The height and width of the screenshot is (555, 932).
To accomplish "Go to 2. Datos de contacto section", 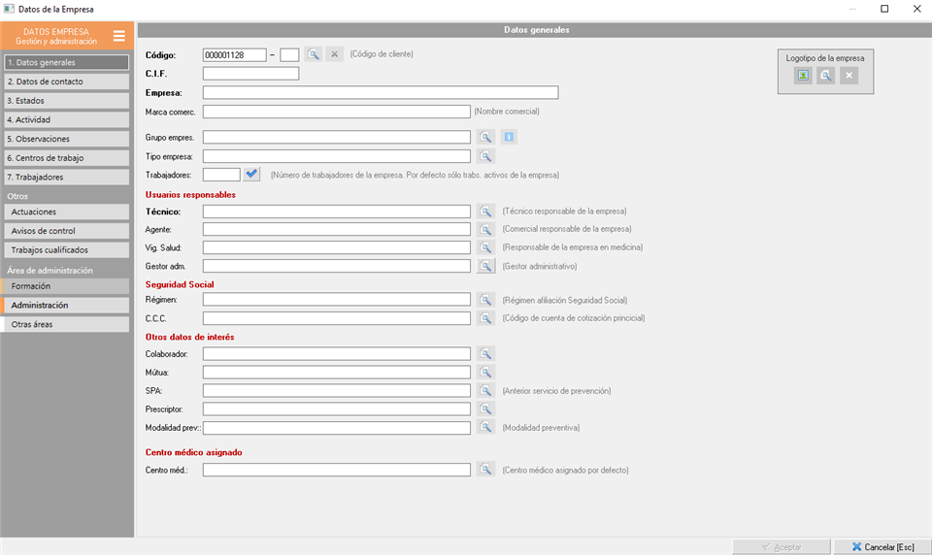I will (67, 82).
